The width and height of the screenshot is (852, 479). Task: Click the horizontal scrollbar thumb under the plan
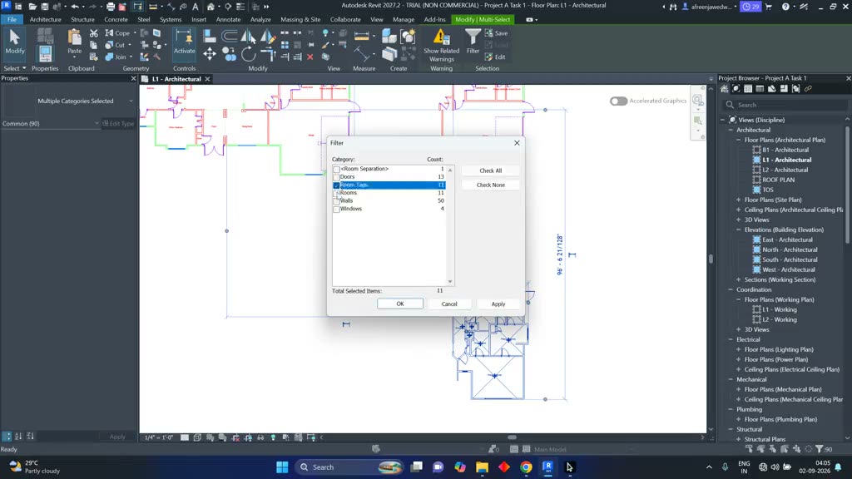click(512, 437)
